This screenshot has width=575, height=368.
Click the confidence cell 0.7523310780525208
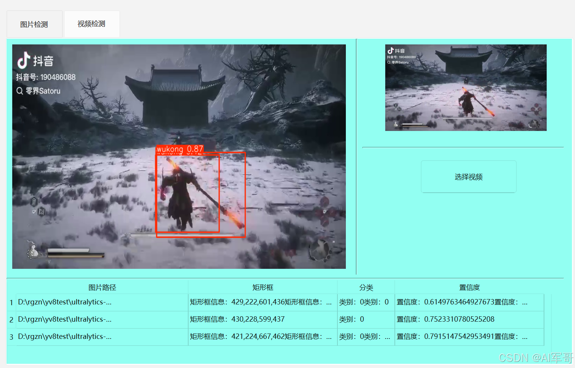pos(469,320)
